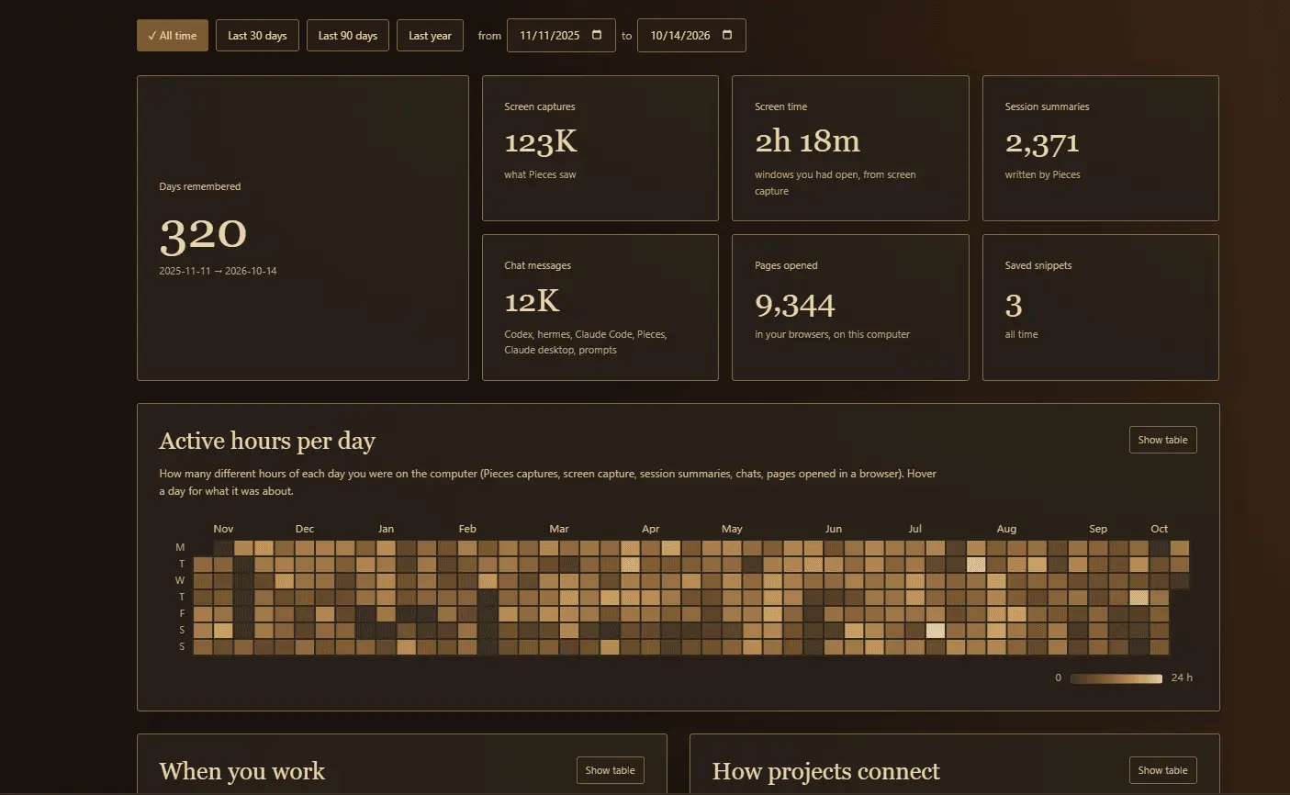Click the "2,371" session summaries value
Image resolution: width=1290 pixels, height=795 pixels.
tap(1041, 143)
